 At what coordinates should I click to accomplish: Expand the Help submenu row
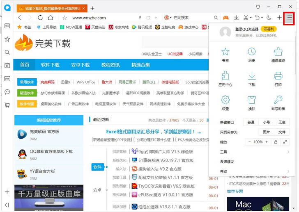[x=255, y=171]
